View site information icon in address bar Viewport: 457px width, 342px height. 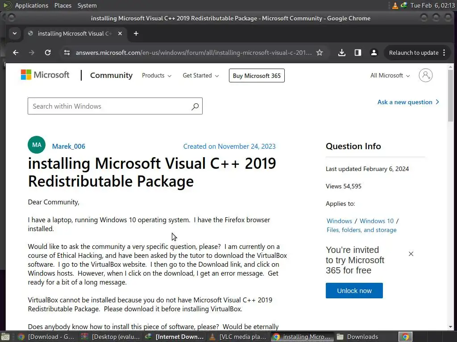67,53
